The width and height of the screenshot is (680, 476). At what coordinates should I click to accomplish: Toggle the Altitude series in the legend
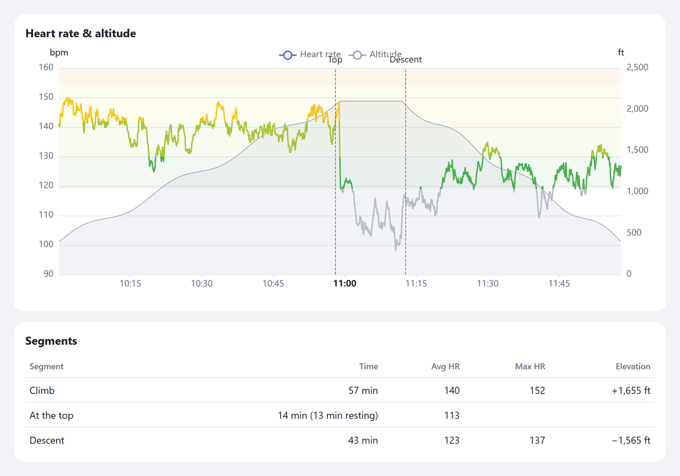[x=375, y=55]
